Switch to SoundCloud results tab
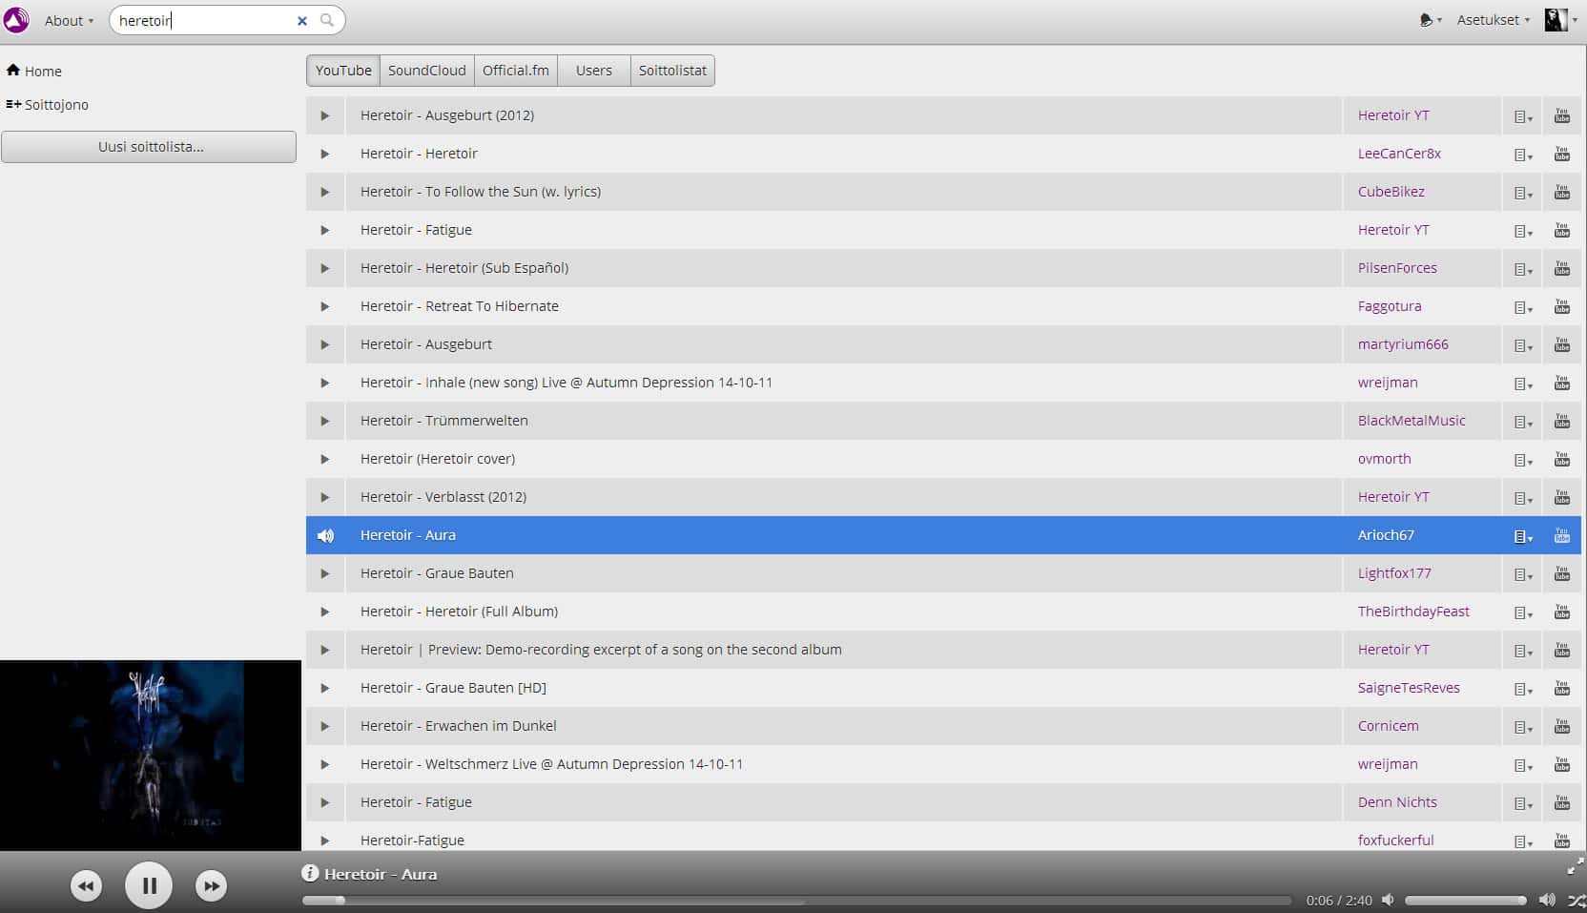The width and height of the screenshot is (1587, 913). 426,71
